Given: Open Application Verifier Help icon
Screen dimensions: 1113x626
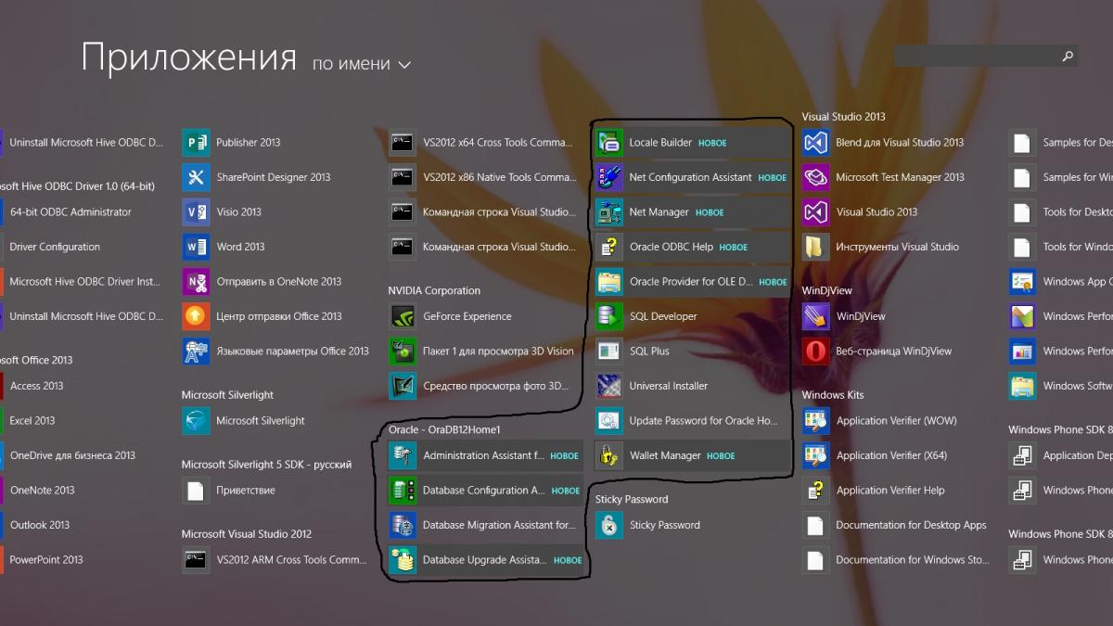Looking at the screenshot, I should tap(815, 491).
